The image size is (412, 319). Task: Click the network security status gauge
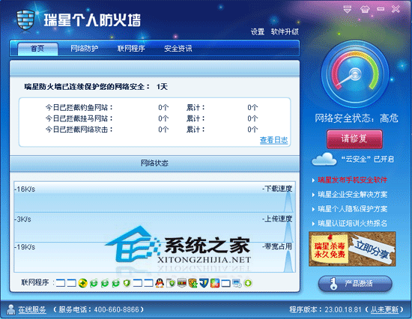[x=355, y=74]
